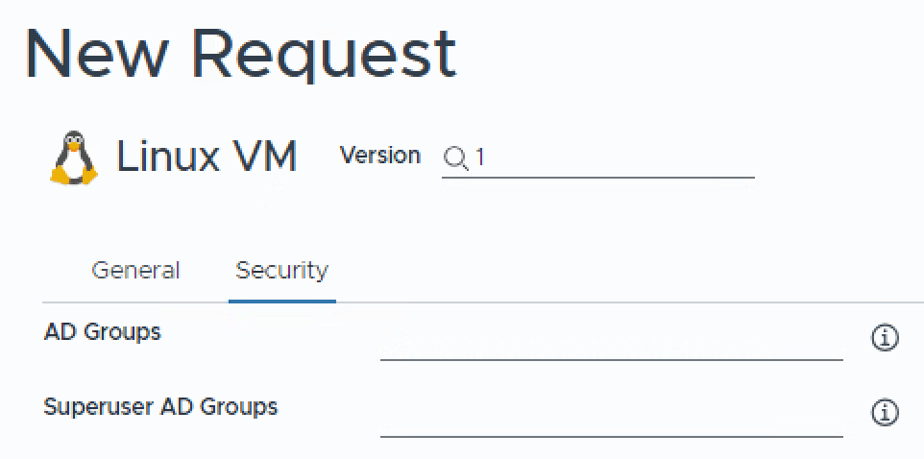Viewport: 924px width, 459px height.
Task: Select the Security tab
Action: click(281, 271)
